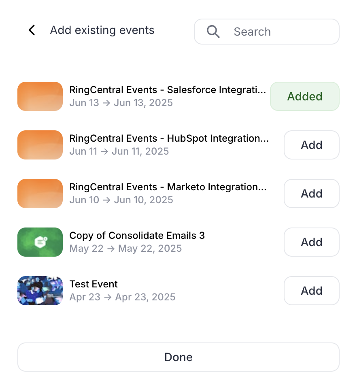
Task: Click the Test Event blue thumbnail
Action: [x=40, y=291]
